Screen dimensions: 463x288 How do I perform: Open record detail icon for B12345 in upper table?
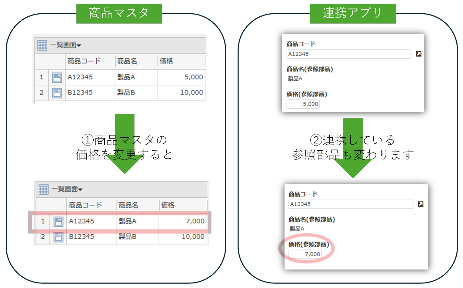[57, 93]
